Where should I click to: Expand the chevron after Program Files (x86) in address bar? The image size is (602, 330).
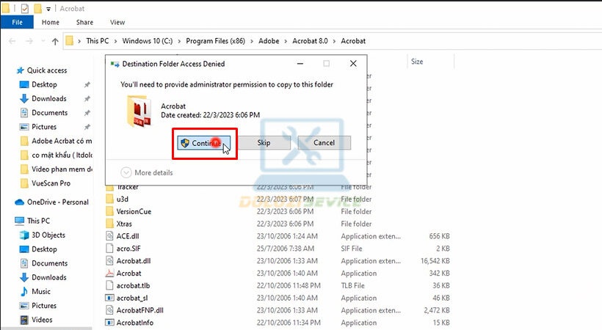[252, 41]
